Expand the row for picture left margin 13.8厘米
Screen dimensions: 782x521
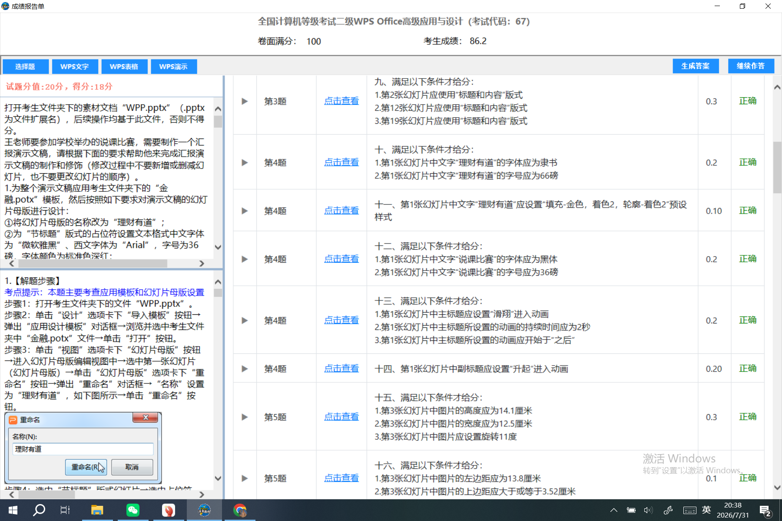click(x=245, y=478)
